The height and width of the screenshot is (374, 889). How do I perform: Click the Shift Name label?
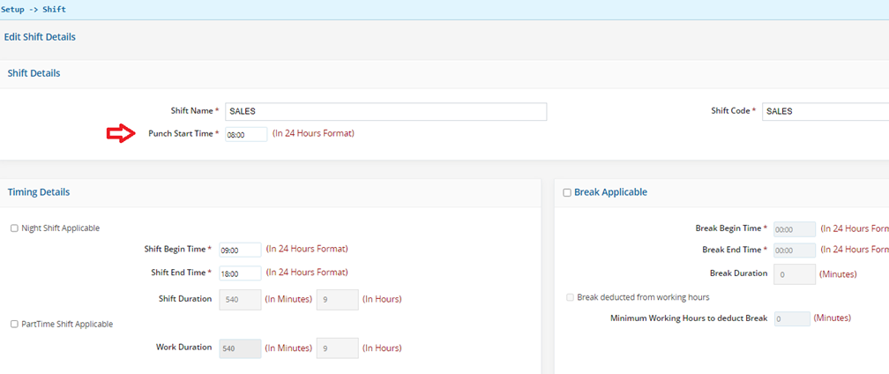[x=194, y=111]
